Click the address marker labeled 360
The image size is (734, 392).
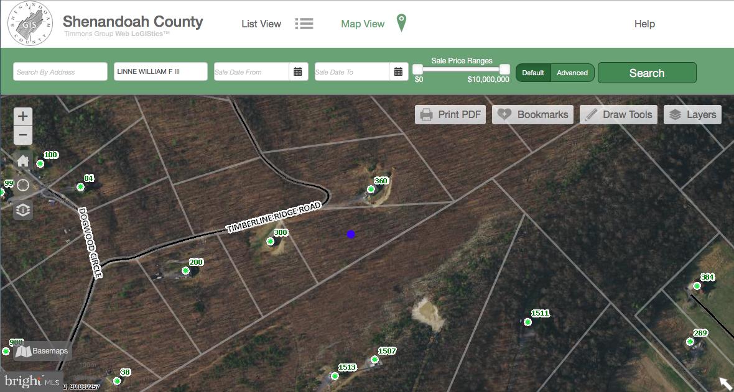click(x=371, y=189)
